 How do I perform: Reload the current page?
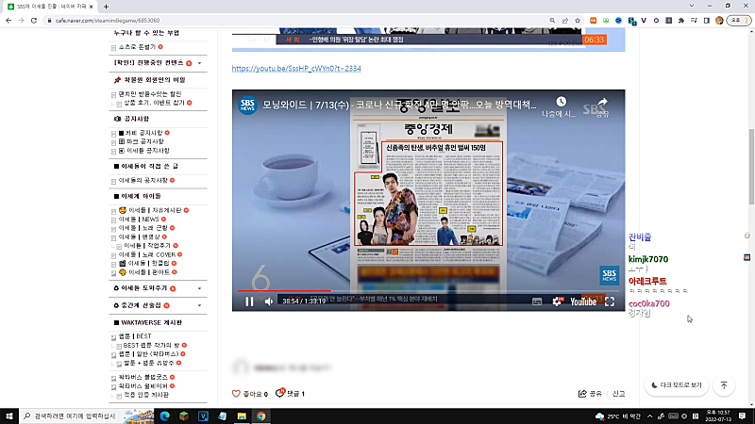tap(34, 20)
